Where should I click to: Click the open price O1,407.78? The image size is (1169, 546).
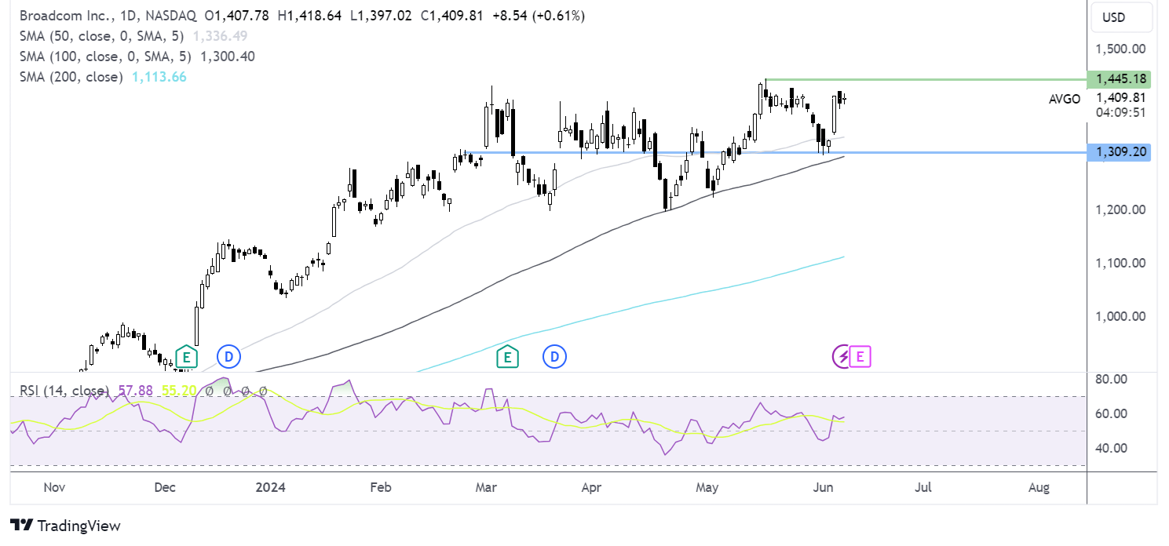[236, 16]
